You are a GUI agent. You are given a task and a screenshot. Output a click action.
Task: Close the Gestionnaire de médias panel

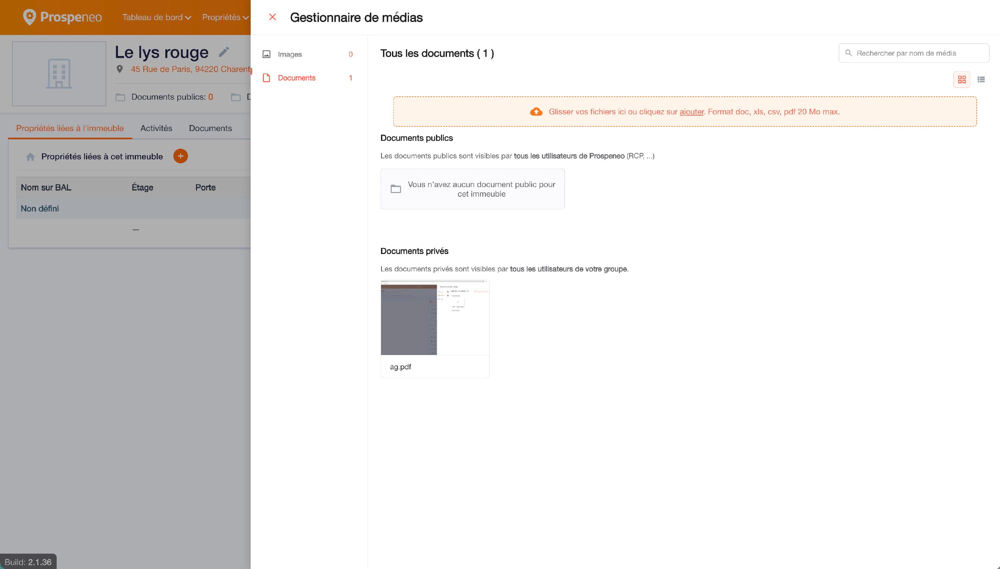pyautogui.click(x=272, y=17)
